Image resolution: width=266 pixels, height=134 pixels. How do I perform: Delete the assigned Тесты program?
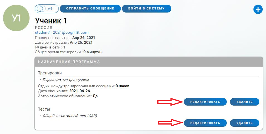[x=244, y=123]
